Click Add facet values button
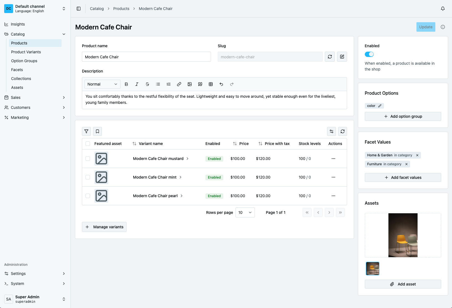Screen dimensions: 452x308 [x=403, y=177]
